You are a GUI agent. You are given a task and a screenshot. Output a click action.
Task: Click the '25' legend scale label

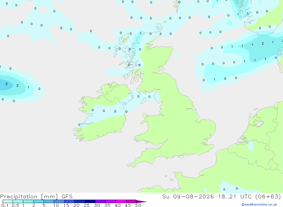point(87,205)
